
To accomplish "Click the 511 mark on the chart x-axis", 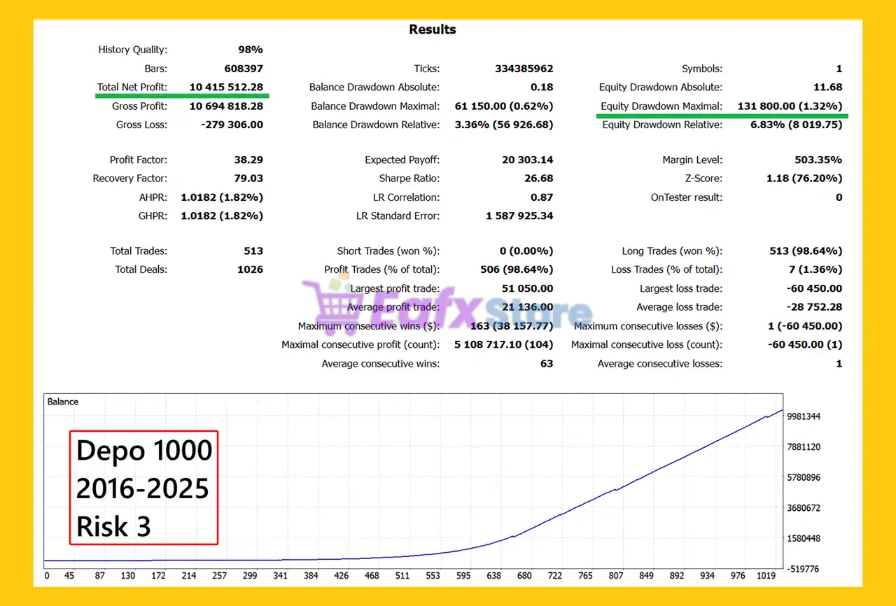I will (x=402, y=576).
